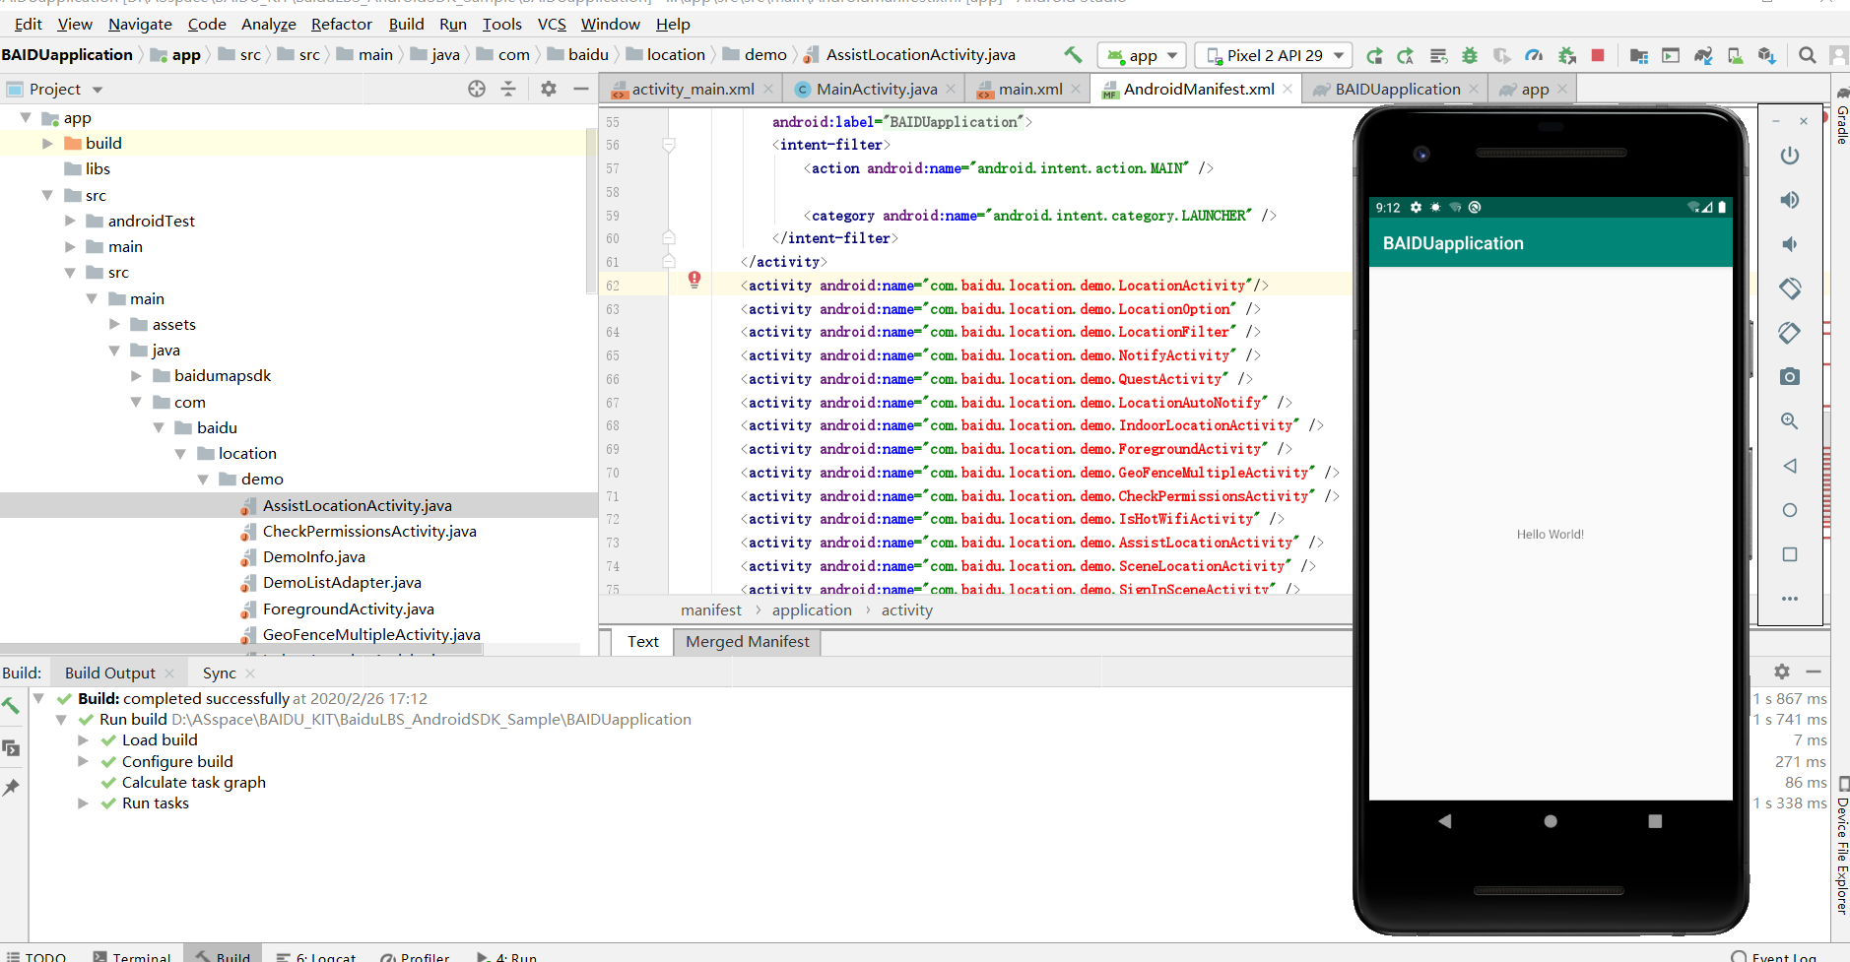Open Project panel settings gear
Viewport: 1850px width, 962px height.
click(x=549, y=89)
